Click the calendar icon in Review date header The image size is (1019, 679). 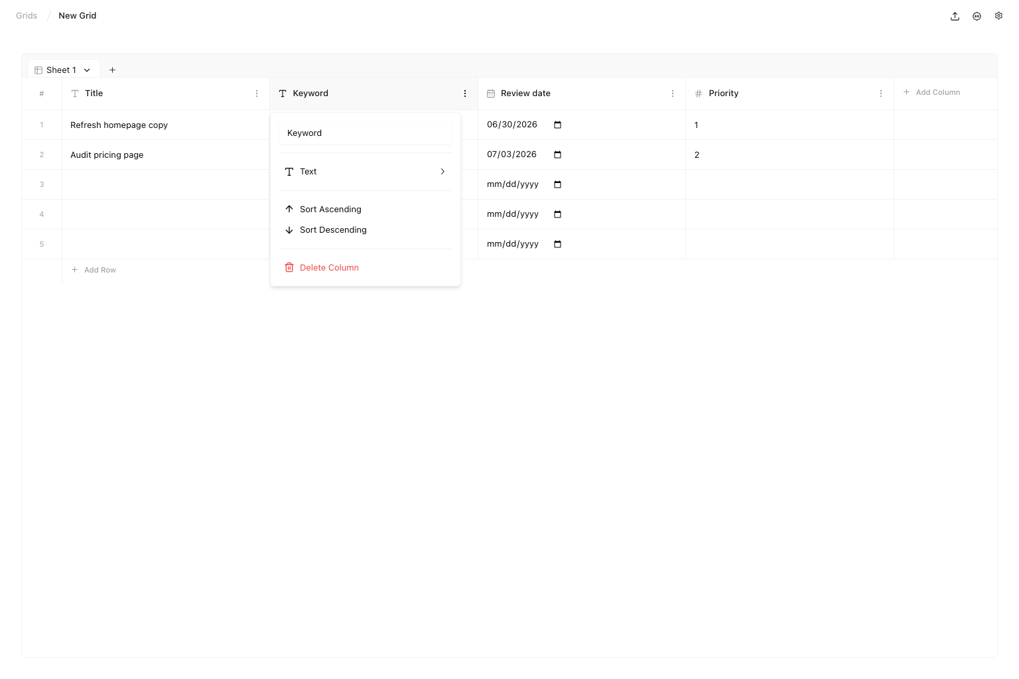[491, 93]
